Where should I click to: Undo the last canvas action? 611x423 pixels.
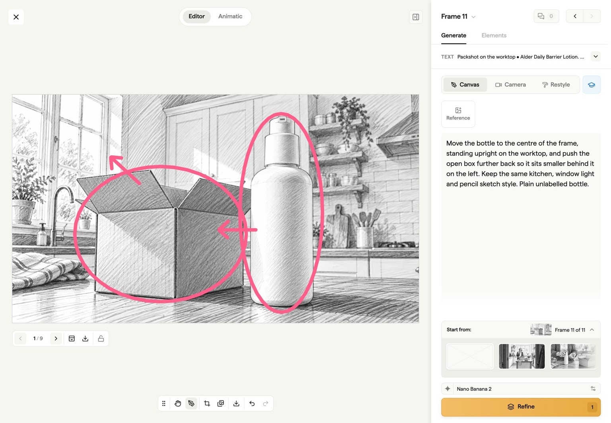click(252, 404)
